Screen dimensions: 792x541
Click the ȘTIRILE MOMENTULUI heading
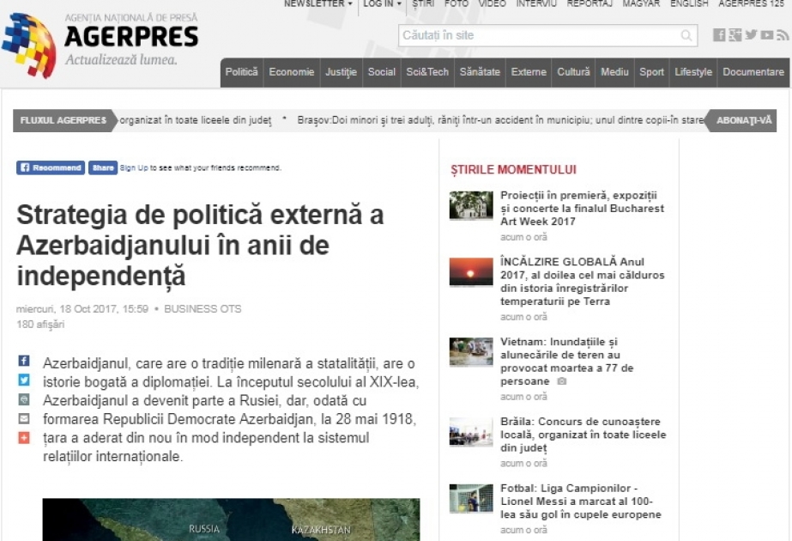click(x=513, y=170)
